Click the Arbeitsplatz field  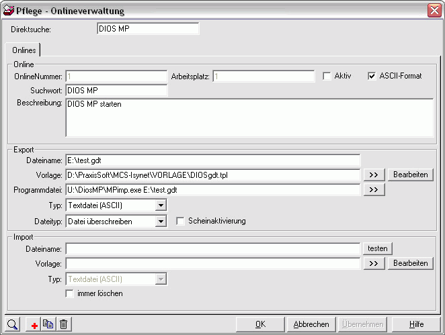click(x=264, y=77)
